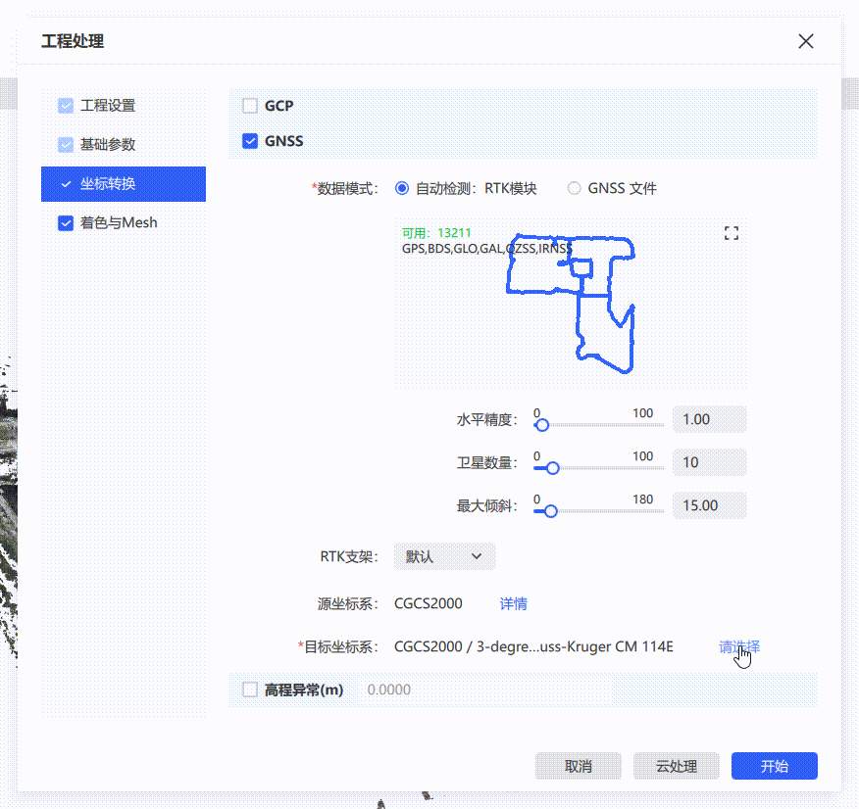Click the 卫星数量 slider handle
The width and height of the screenshot is (859, 809).
(553, 468)
